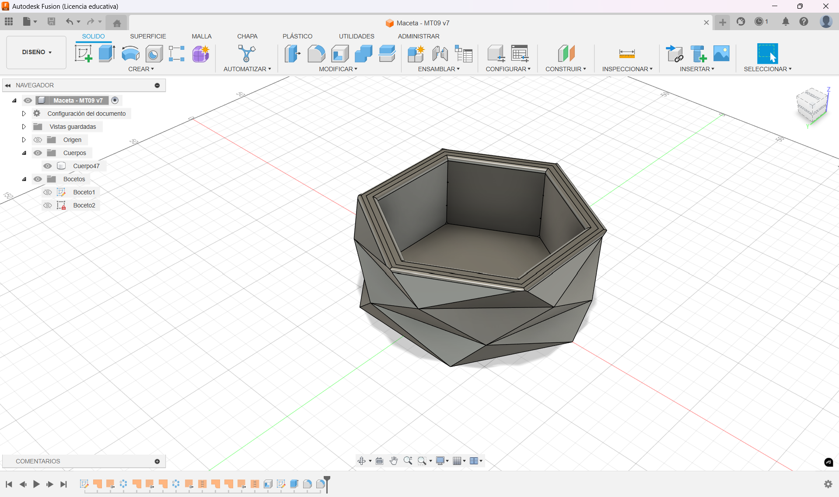Click the timeline end marker

tap(327, 484)
